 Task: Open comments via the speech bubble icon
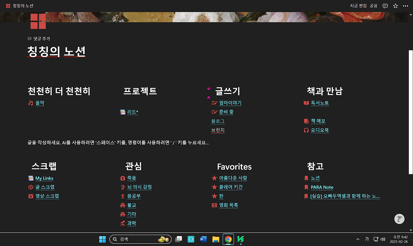pyautogui.click(x=385, y=5)
